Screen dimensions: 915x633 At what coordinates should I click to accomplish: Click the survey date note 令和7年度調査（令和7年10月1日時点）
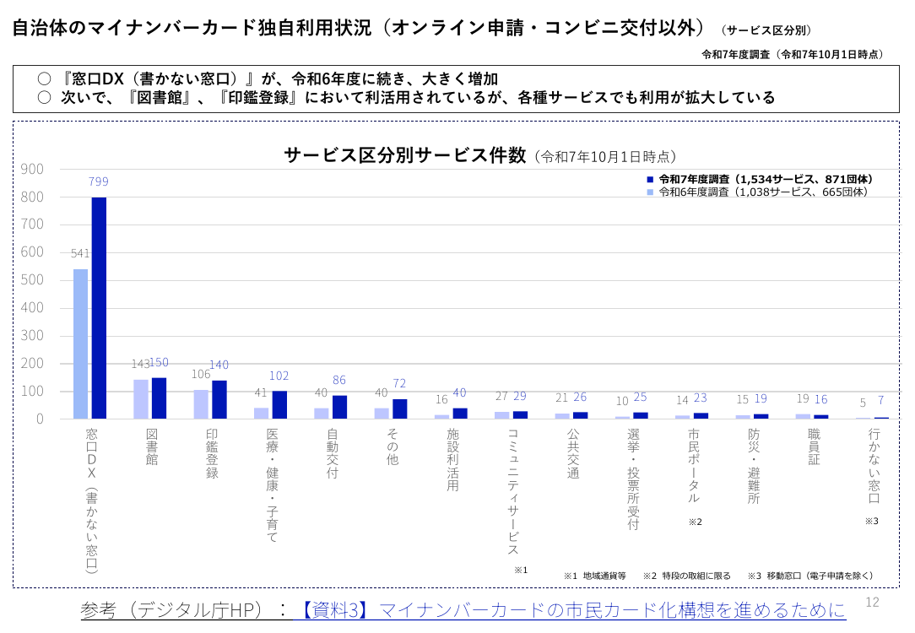795,54
